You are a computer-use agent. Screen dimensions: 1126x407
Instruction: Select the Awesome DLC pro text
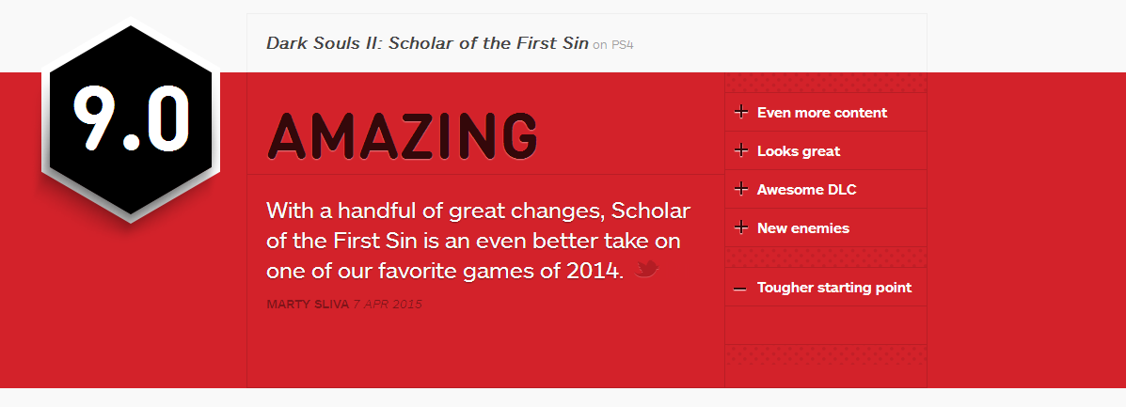point(806,190)
